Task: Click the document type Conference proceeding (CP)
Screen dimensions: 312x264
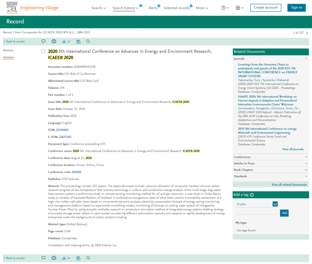Action: pyautogui.click(x=88, y=144)
